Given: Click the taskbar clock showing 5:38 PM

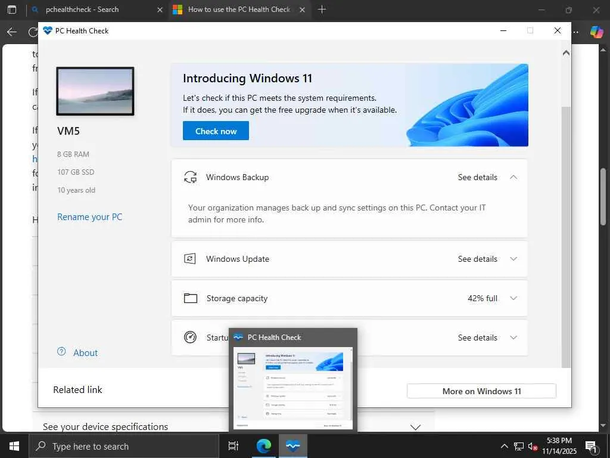Looking at the screenshot, I should tap(559, 446).
